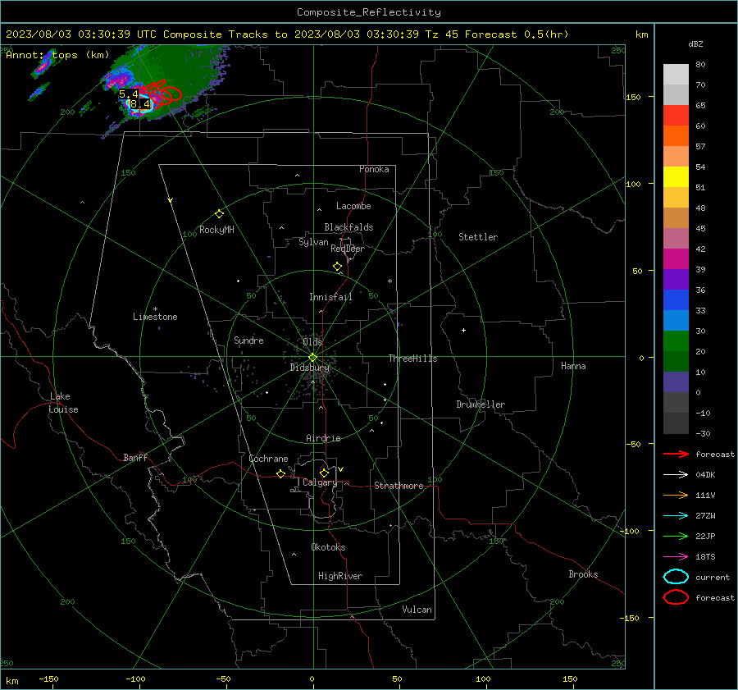Click the Airdrie city label
Image resolution: width=738 pixels, height=690 pixels.
tap(323, 438)
